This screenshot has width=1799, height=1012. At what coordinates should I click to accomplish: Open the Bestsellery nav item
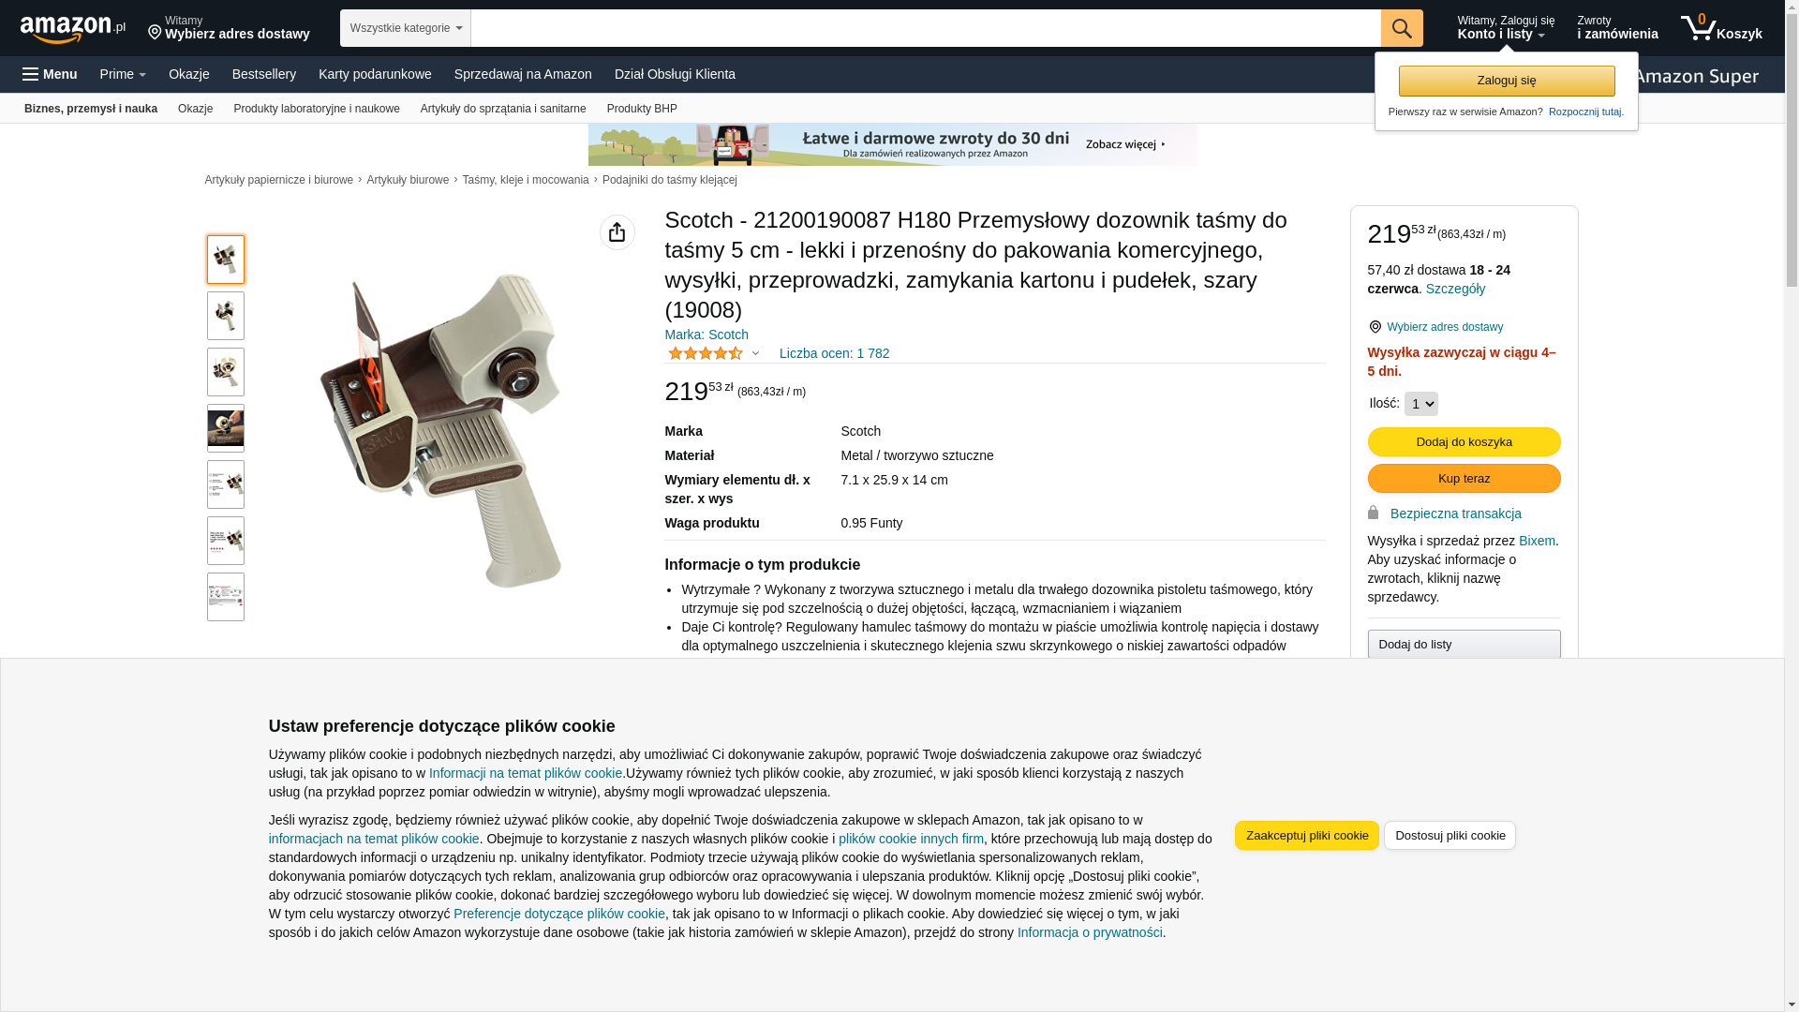[264, 74]
